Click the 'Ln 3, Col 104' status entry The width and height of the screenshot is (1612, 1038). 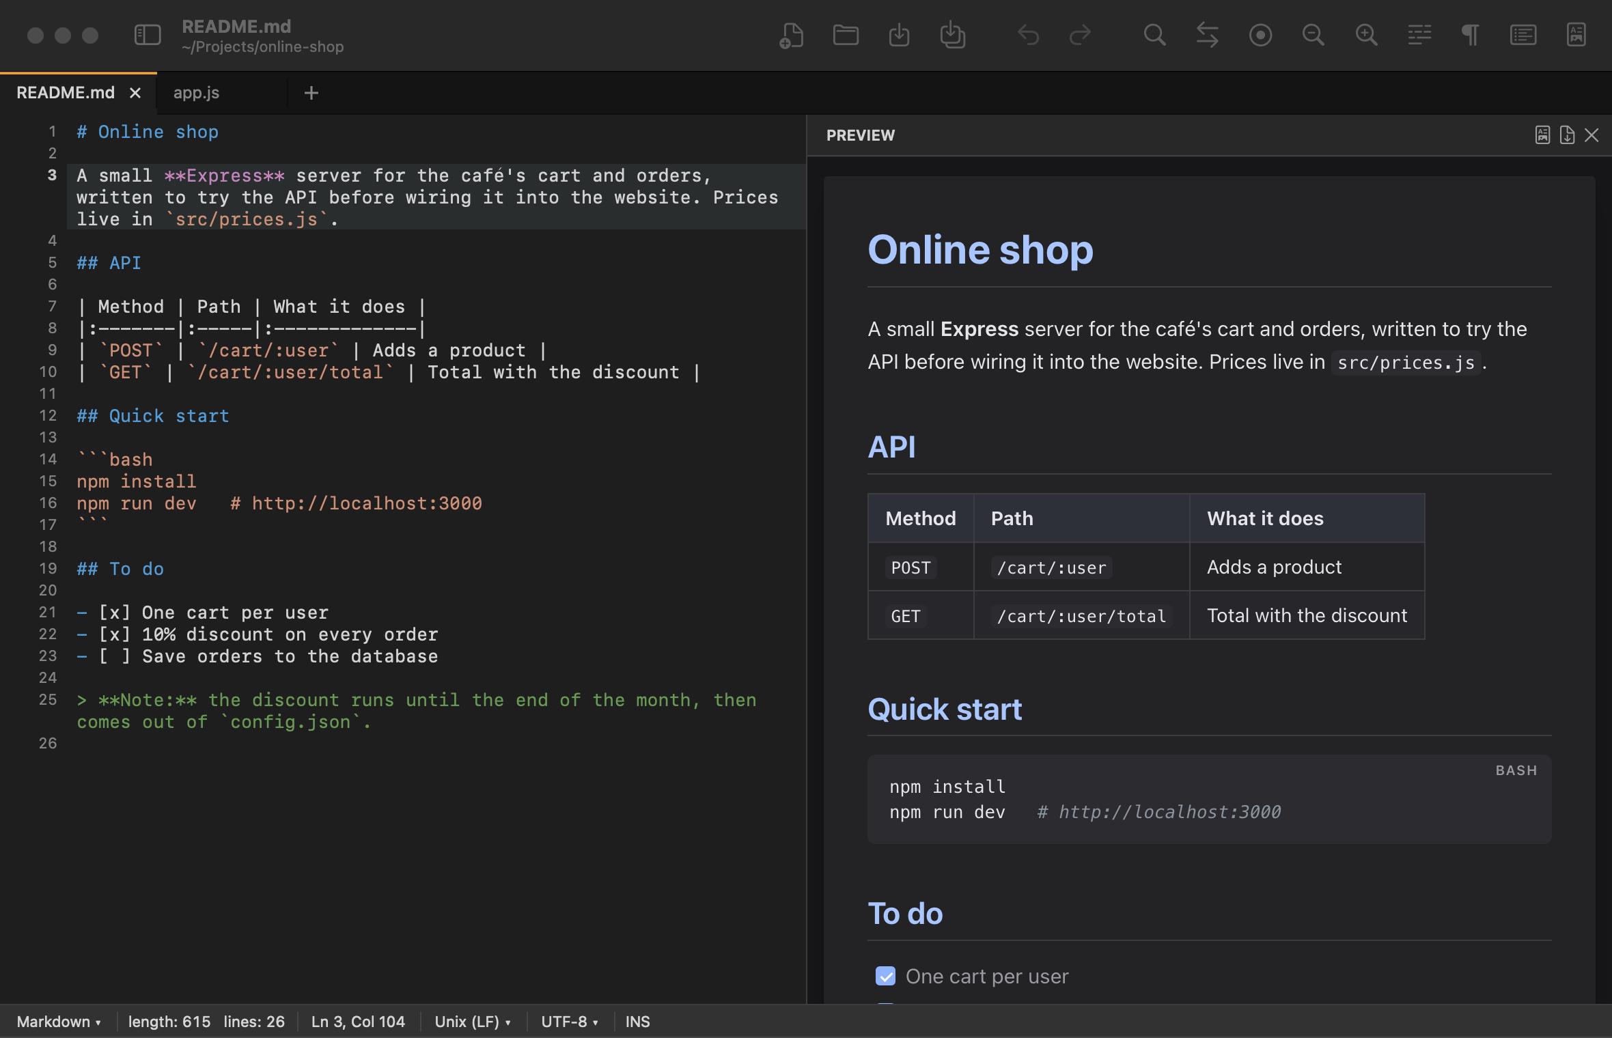click(358, 1022)
